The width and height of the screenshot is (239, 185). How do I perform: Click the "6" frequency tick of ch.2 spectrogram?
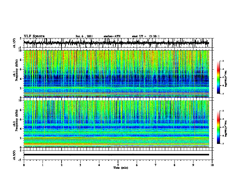click(21, 119)
